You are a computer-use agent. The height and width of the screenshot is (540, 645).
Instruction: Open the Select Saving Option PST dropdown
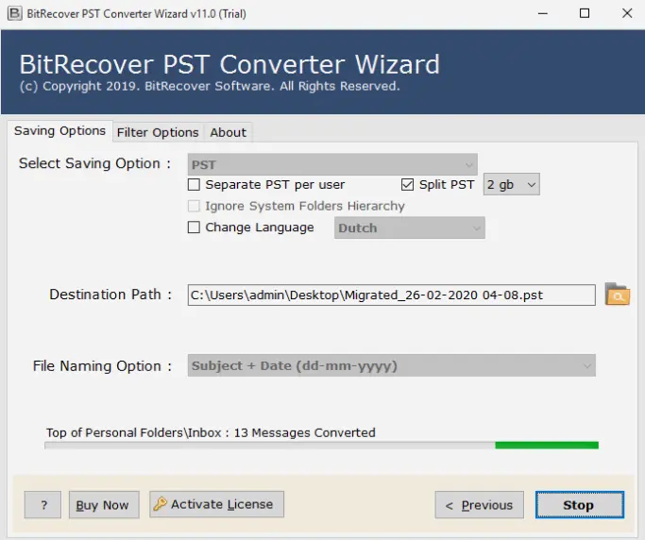[332, 164]
